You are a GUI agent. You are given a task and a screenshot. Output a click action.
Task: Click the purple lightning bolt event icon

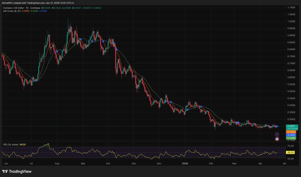[277, 135]
